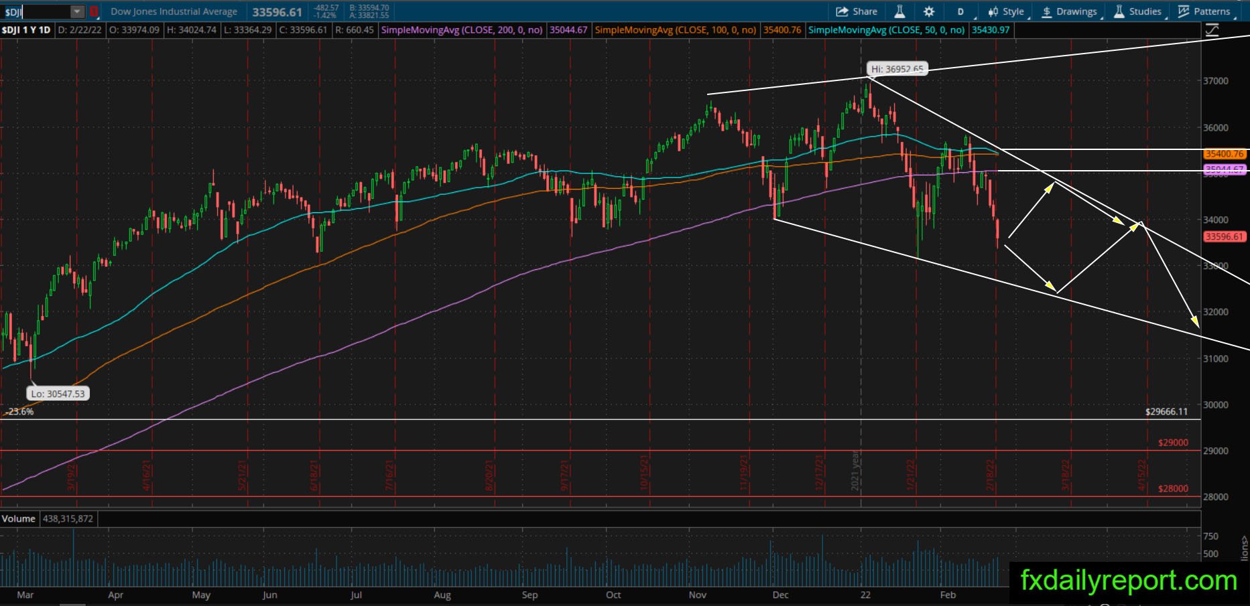Click the red $29000 level label
The width and height of the screenshot is (1250, 606).
(x=1173, y=443)
